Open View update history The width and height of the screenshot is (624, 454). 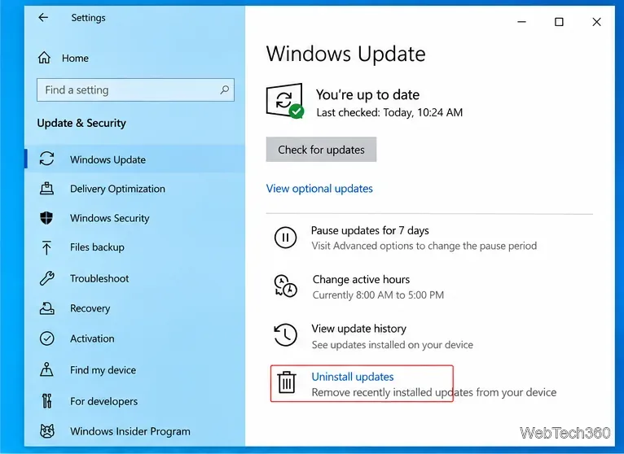click(358, 329)
